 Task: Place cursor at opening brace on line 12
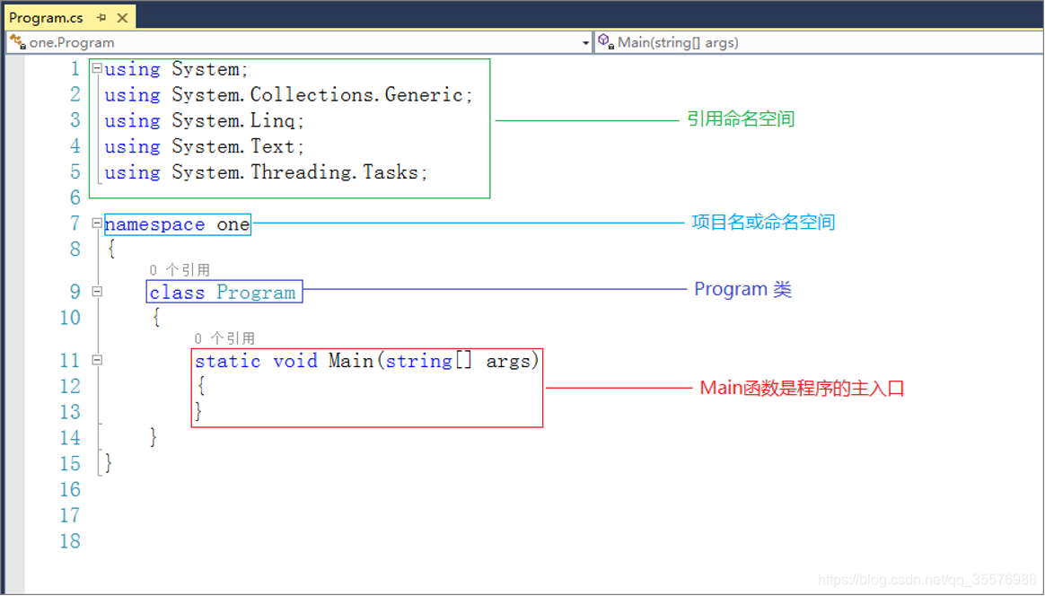pyautogui.click(x=200, y=386)
